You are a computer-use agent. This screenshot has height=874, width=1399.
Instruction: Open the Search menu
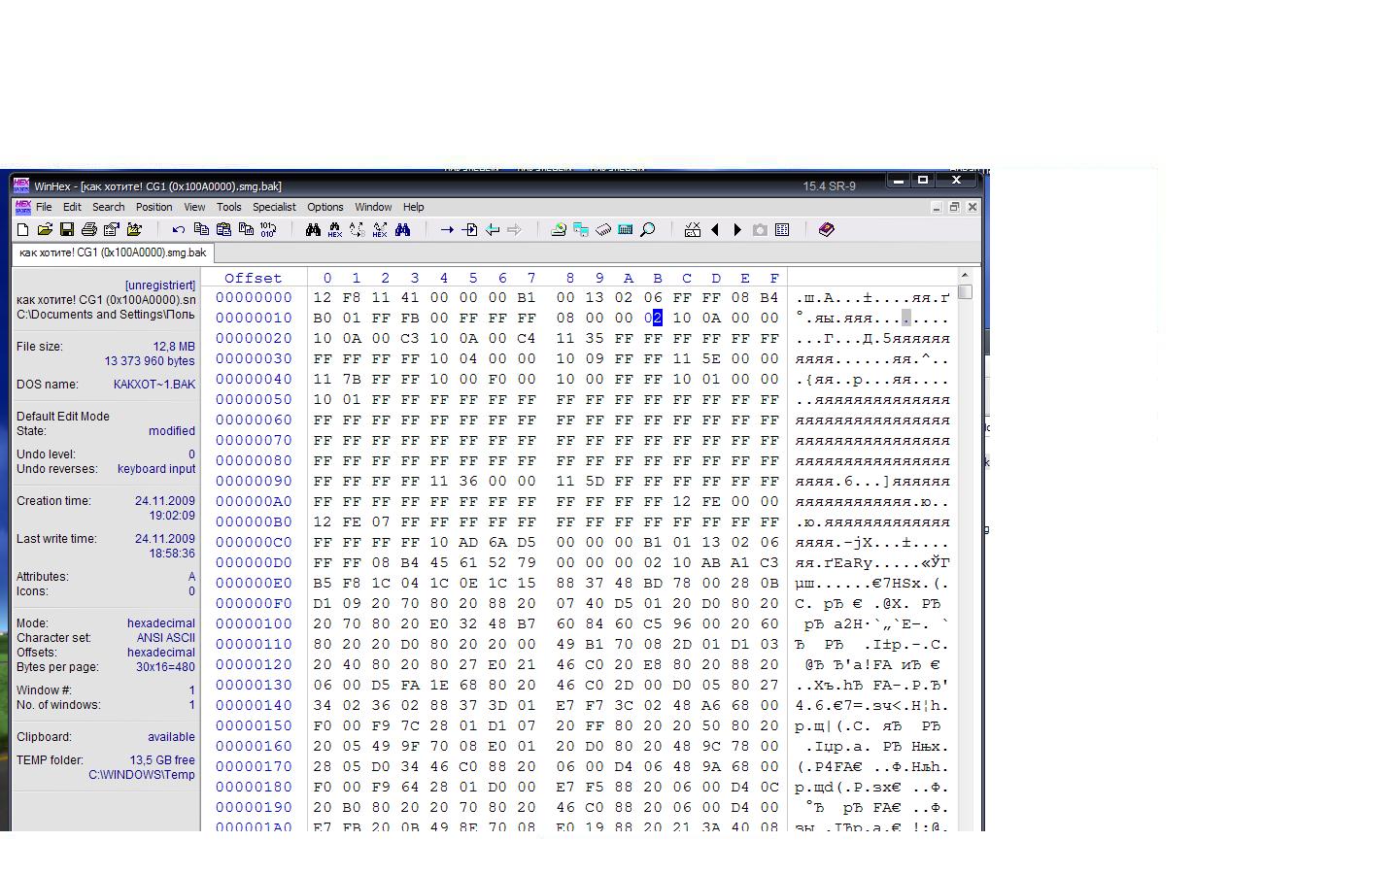tap(108, 207)
